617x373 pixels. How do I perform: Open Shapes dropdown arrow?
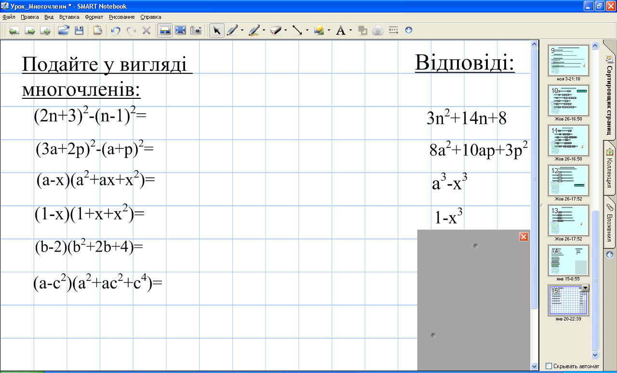point(329,31)
